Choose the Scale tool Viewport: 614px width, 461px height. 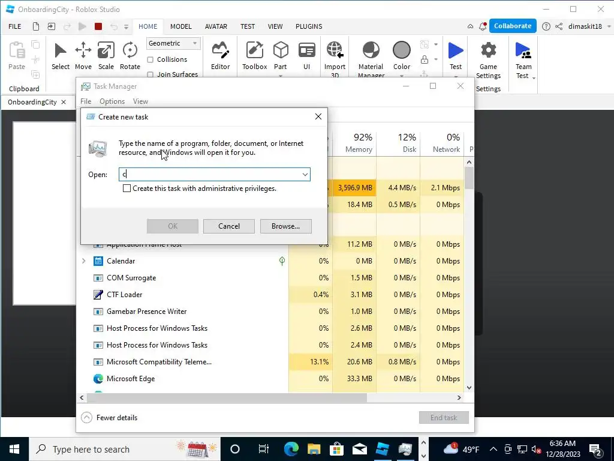click(x=106, y=56)
